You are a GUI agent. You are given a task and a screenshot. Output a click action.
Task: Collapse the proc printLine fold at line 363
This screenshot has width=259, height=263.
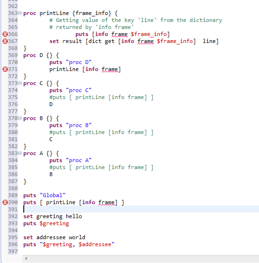coord(20,13)
